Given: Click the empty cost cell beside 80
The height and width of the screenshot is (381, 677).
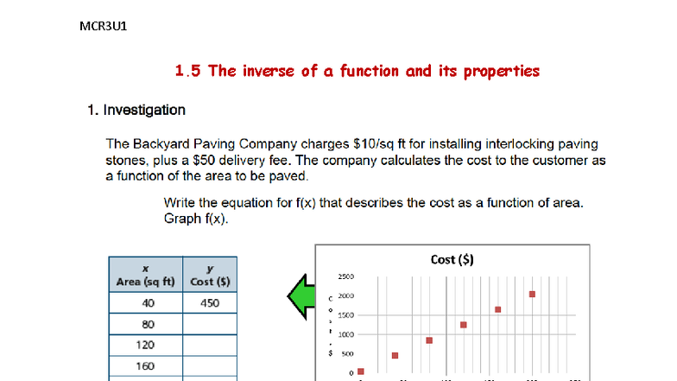Looking at the screenshot, I should 210,324.
